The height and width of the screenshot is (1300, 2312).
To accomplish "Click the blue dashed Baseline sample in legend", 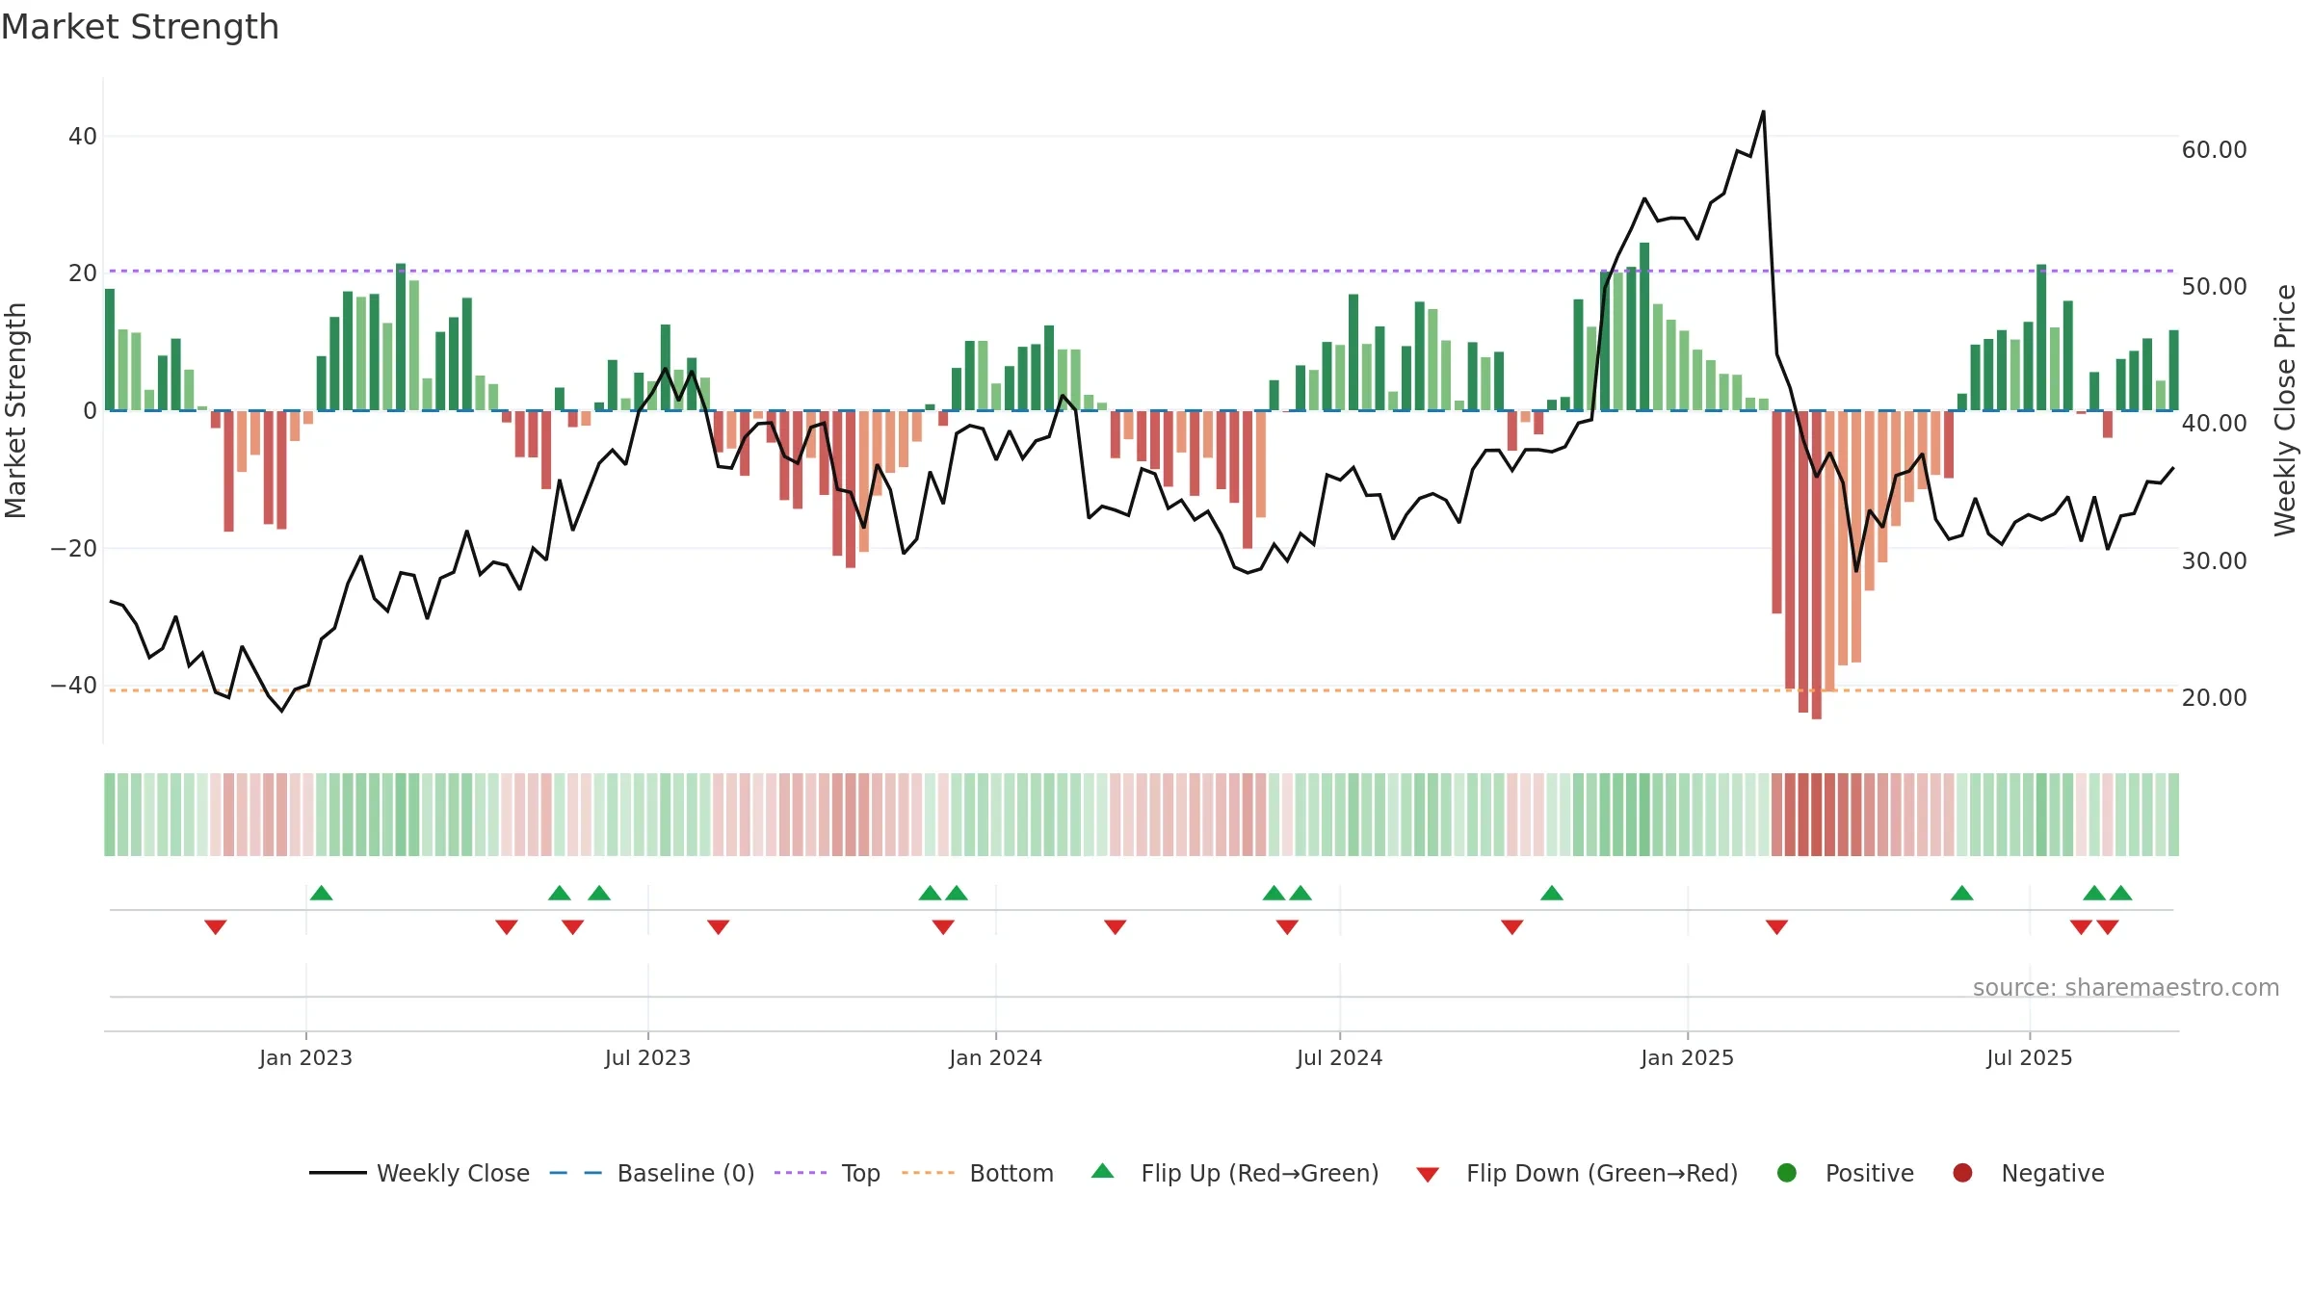I will coord(576,1173).
